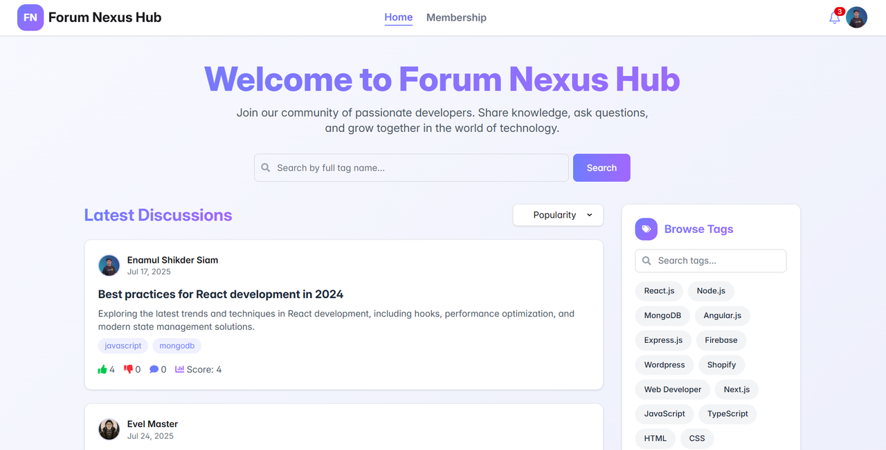
Task: Click the mongodb tag on the React post
Action: click(177, 346)
